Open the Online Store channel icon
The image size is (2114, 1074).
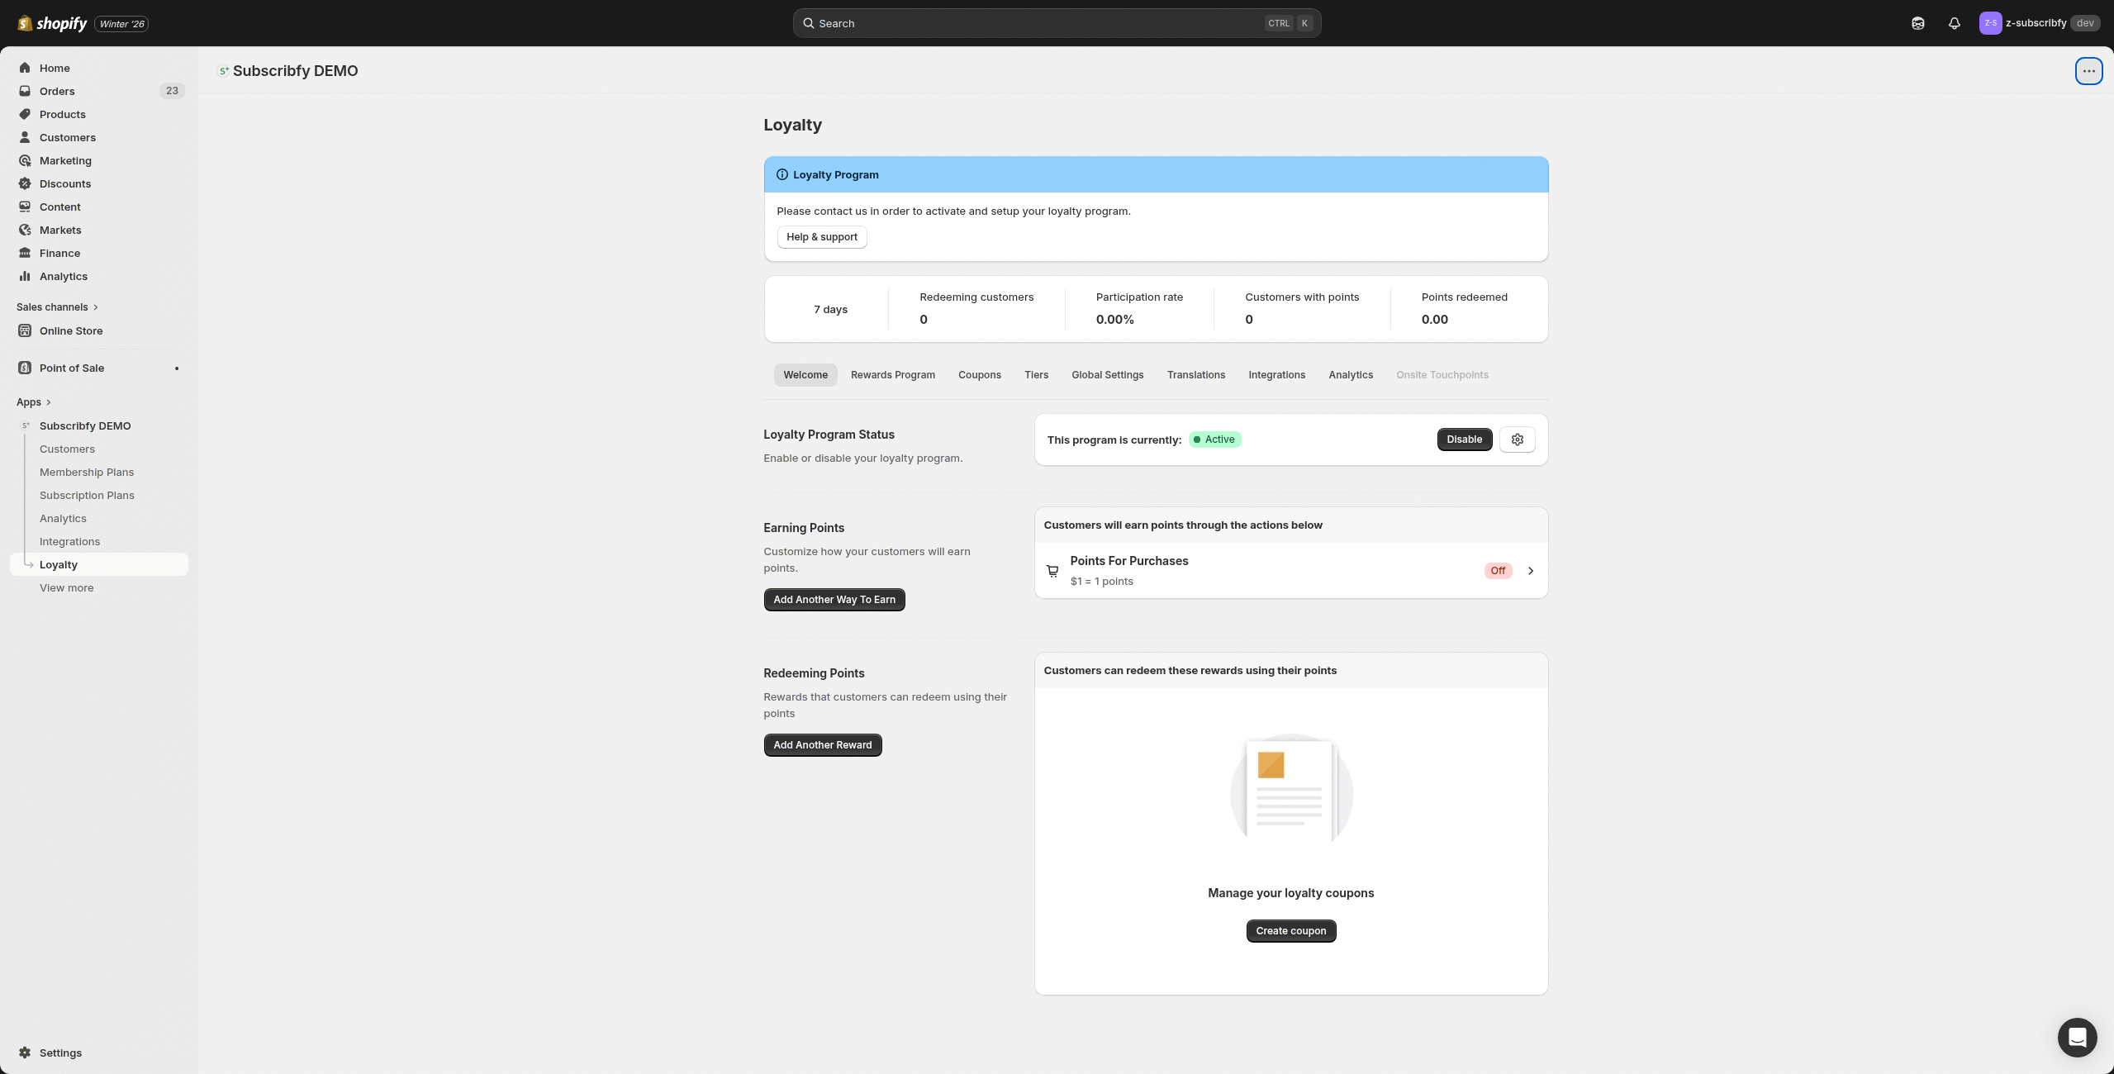(25, 330)
